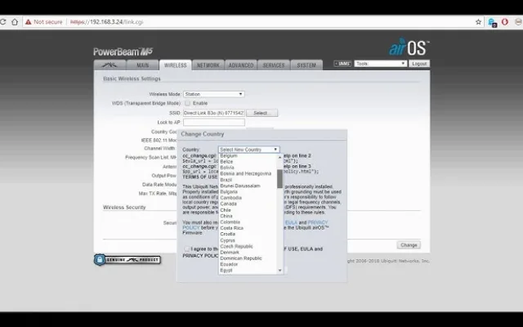Collapse the Select New Country dropdown

coord(248,150)
